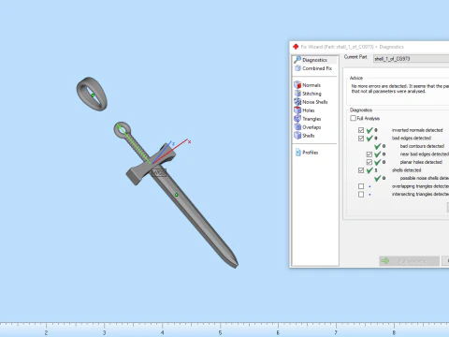Click the blue Z axis label
The image size is (449, 337).
click(x=173, y=144)
